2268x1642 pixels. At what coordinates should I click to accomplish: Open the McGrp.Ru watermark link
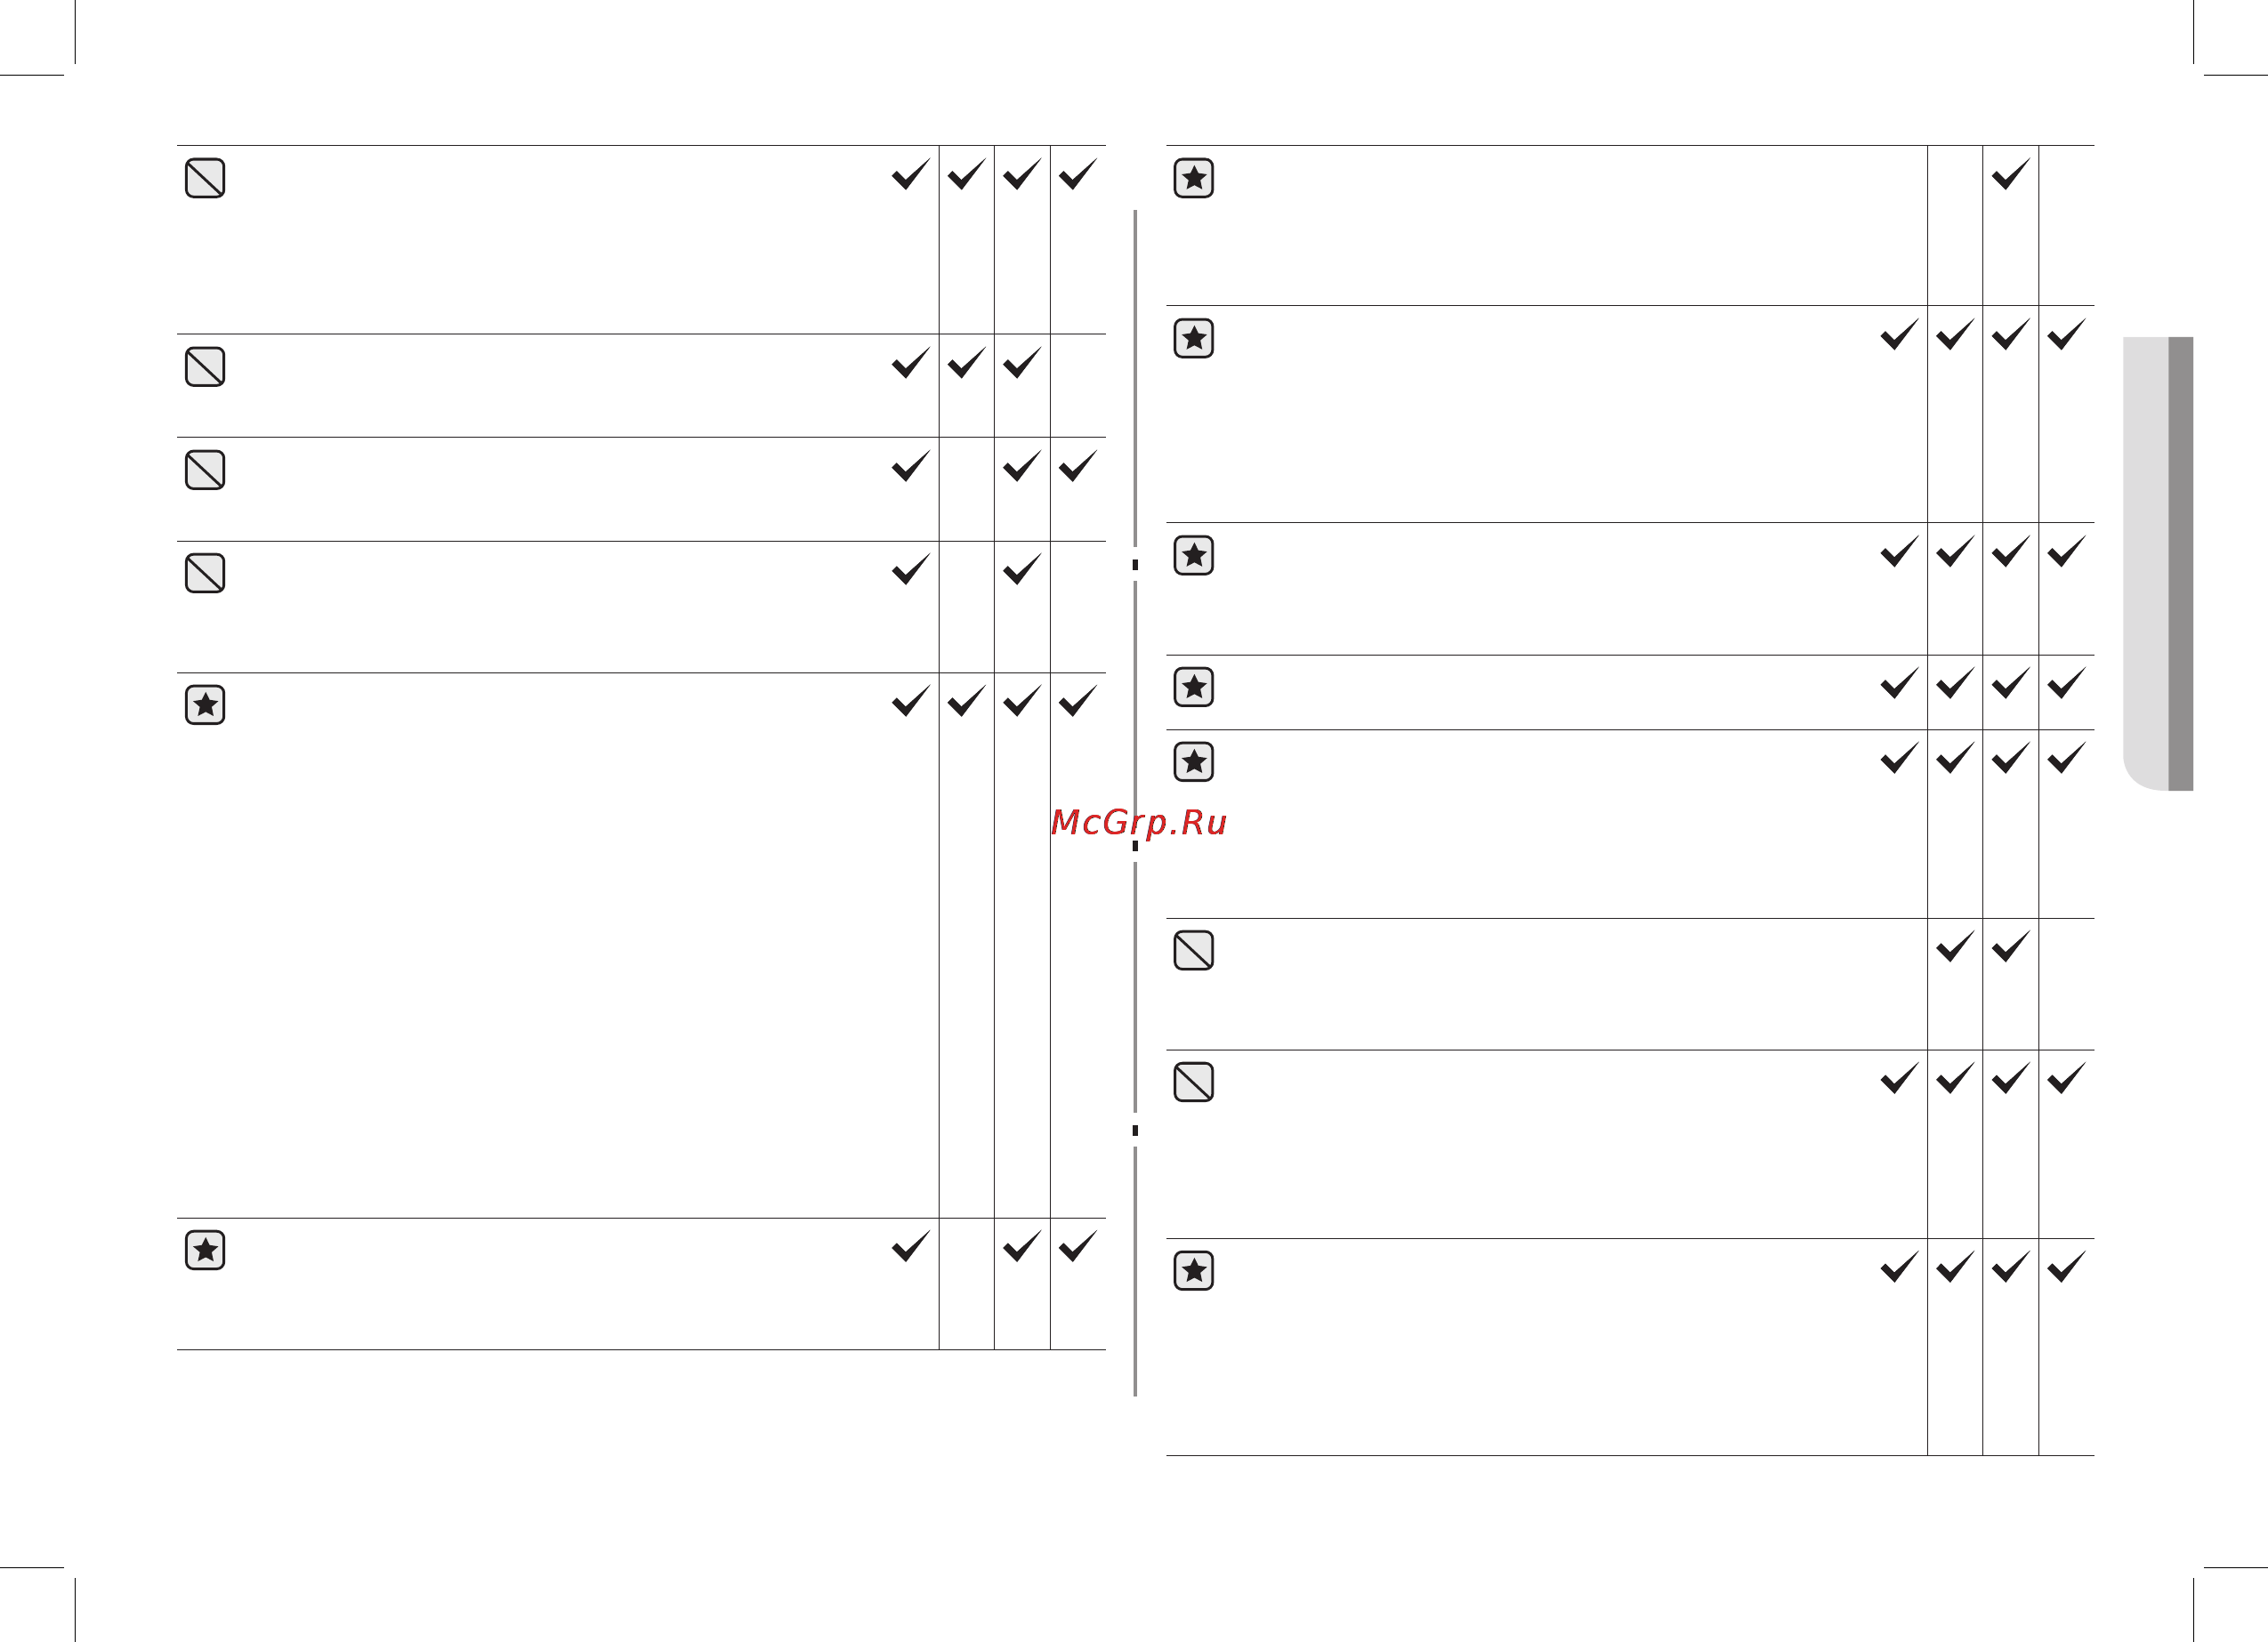[1139, 823]
